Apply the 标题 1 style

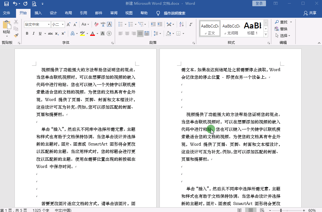(x=252, y=28)
